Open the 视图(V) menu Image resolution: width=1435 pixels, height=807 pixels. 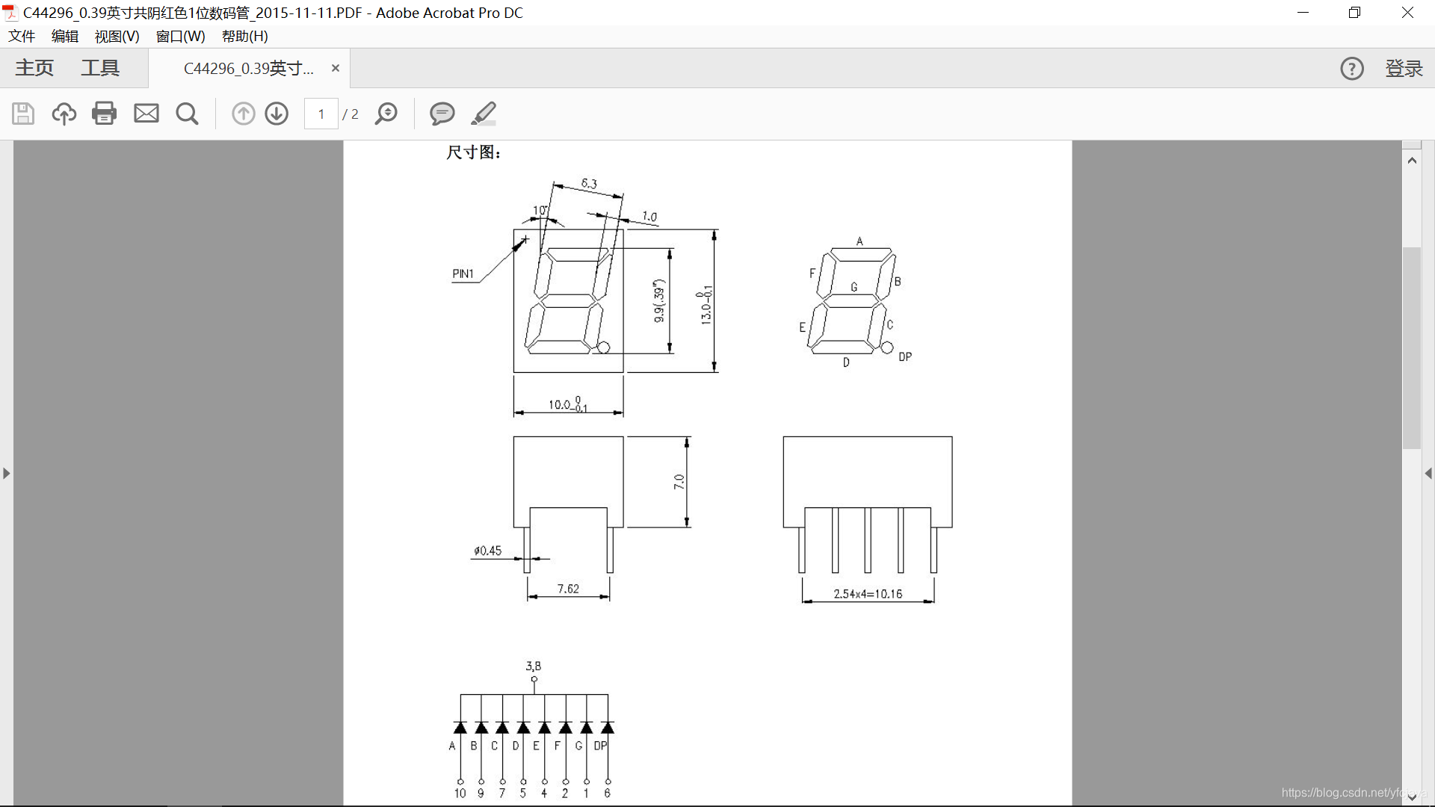click(117, 36)
